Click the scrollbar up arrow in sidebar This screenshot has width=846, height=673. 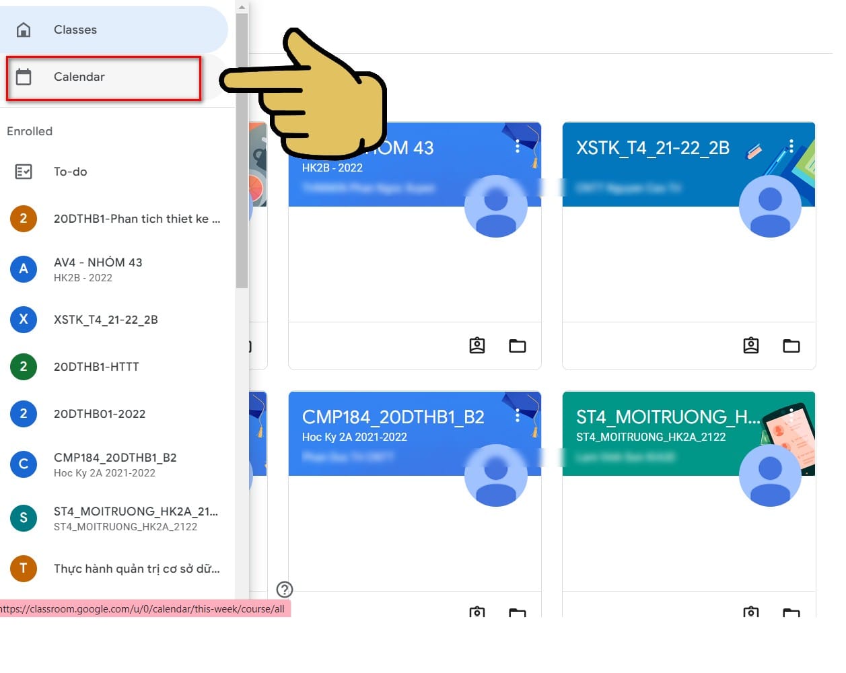tap(242, 6)
